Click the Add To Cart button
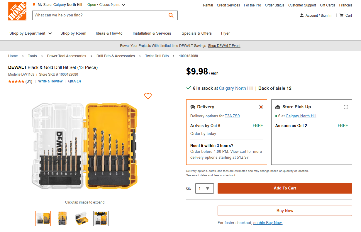The width and height of the screenshot is (361, 232). [284, 188]
